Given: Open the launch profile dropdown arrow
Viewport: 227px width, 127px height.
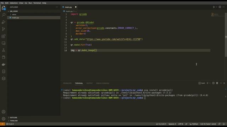Looking at the screenshot, I should point(210,83).
